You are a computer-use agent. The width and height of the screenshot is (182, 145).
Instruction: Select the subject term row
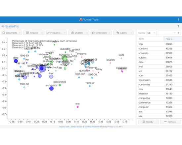pyautogui.click(x=159, y=58)
